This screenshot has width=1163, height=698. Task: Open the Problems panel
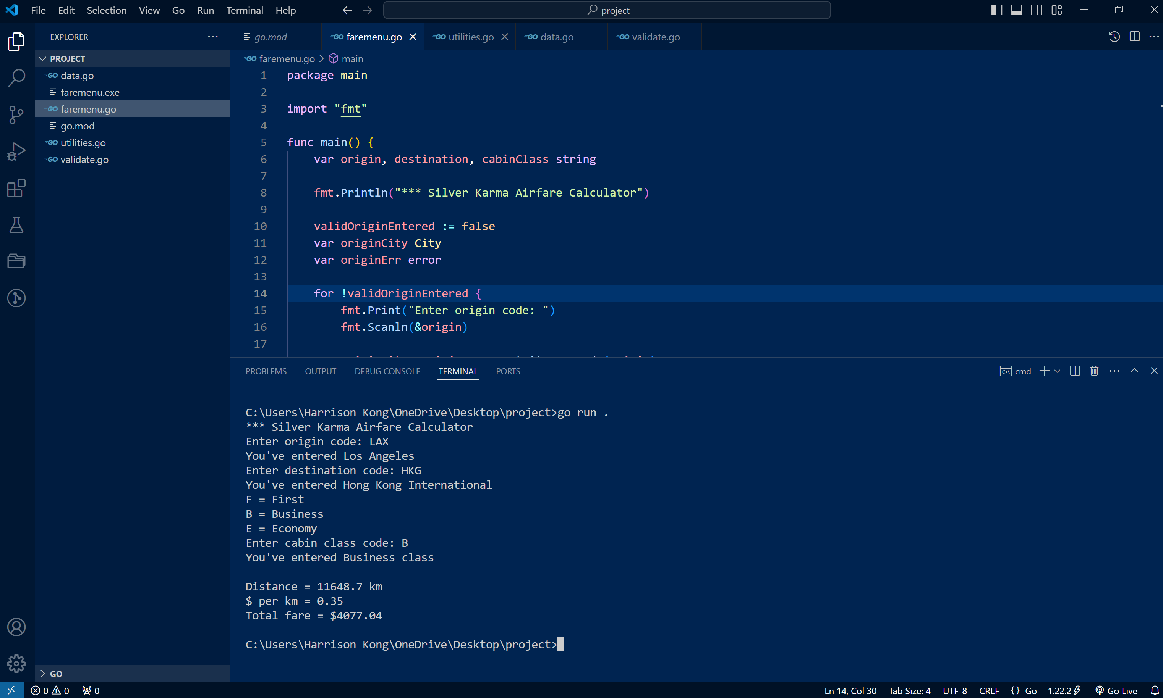pos(266,371)
